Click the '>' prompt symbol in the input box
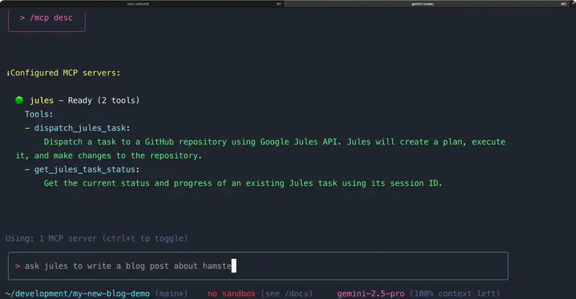 pyautogui.click(x=17, y=266)
